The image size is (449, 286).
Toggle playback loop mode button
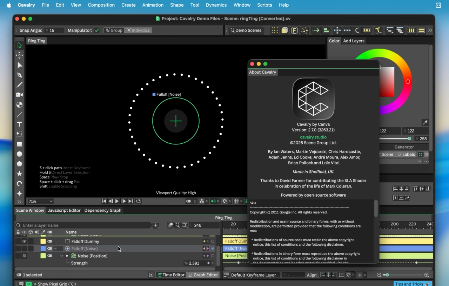coord(139,201)
